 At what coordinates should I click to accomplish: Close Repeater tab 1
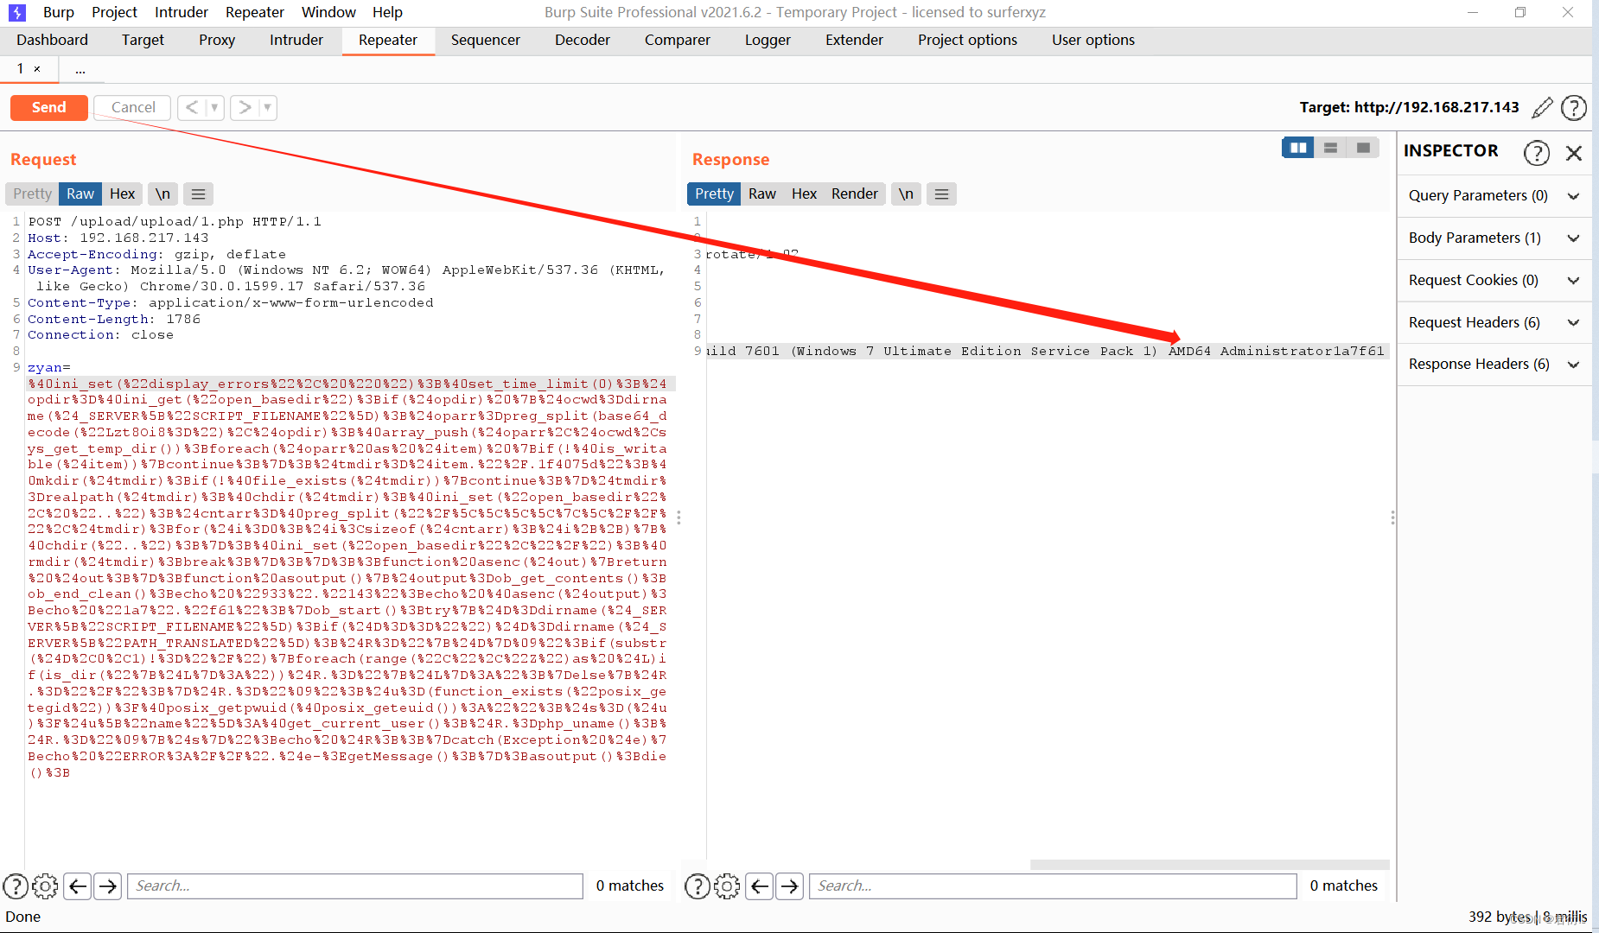coord(37,69)
